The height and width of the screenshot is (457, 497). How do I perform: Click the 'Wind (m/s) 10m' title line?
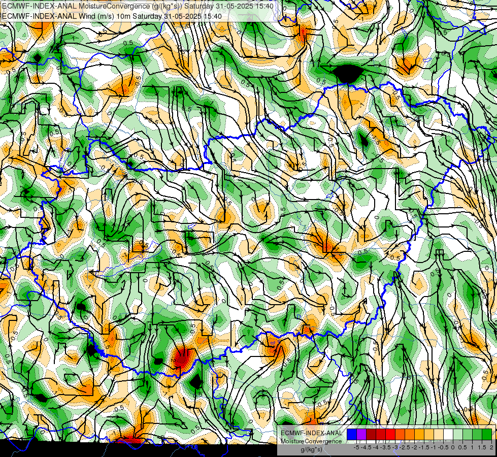112,16
